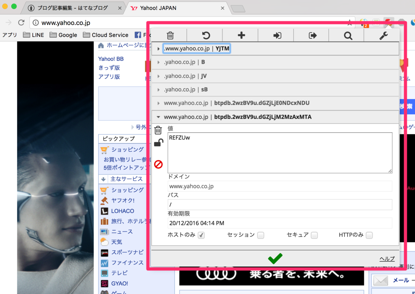
Task: Switch to the ブログ記事編集 - はてなブログ tab
Action: [x=73, y=8]
